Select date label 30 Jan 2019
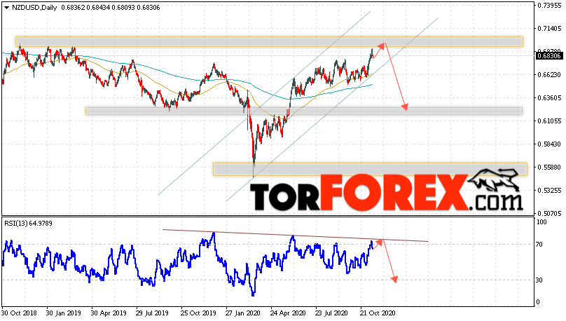 pyautogui.click(x=64, y=313)
